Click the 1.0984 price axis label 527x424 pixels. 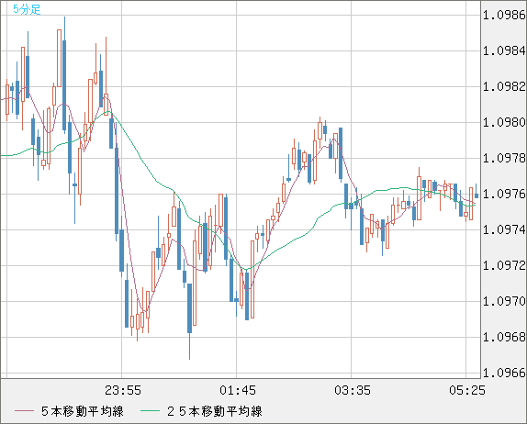coord(504,51)
